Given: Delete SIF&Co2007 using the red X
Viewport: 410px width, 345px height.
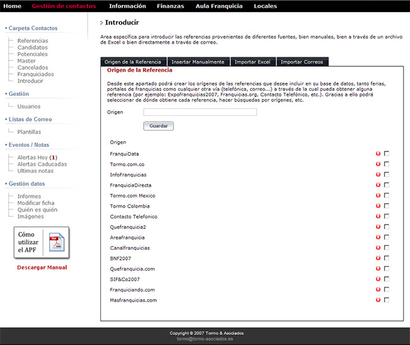Looking at the screenshot, I should 378,279.
